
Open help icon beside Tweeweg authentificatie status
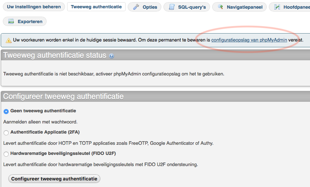pyautogui.click(x=112, y=56)
